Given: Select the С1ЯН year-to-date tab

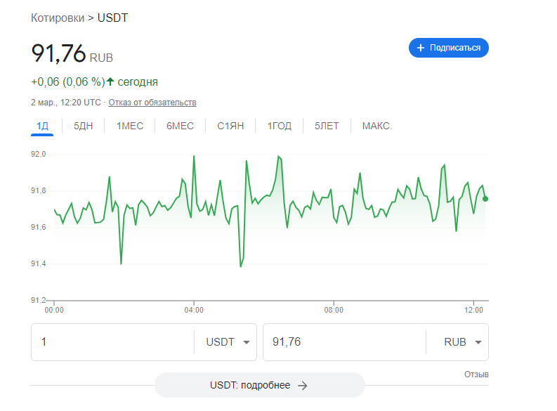Looking at the screenshot, I should click(230, 126).
